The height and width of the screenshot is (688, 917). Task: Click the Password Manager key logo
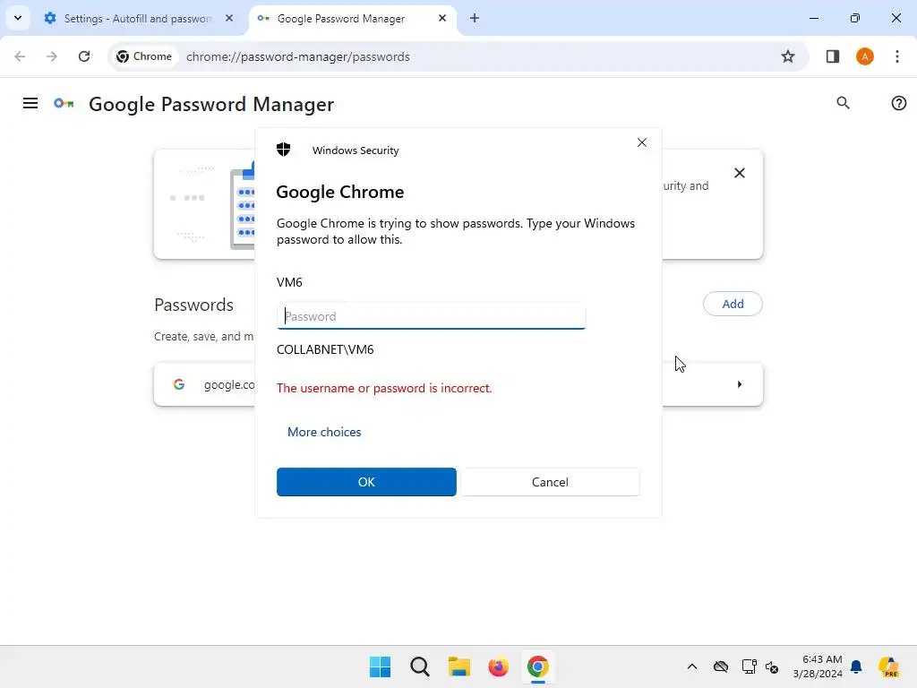[64, 104]
